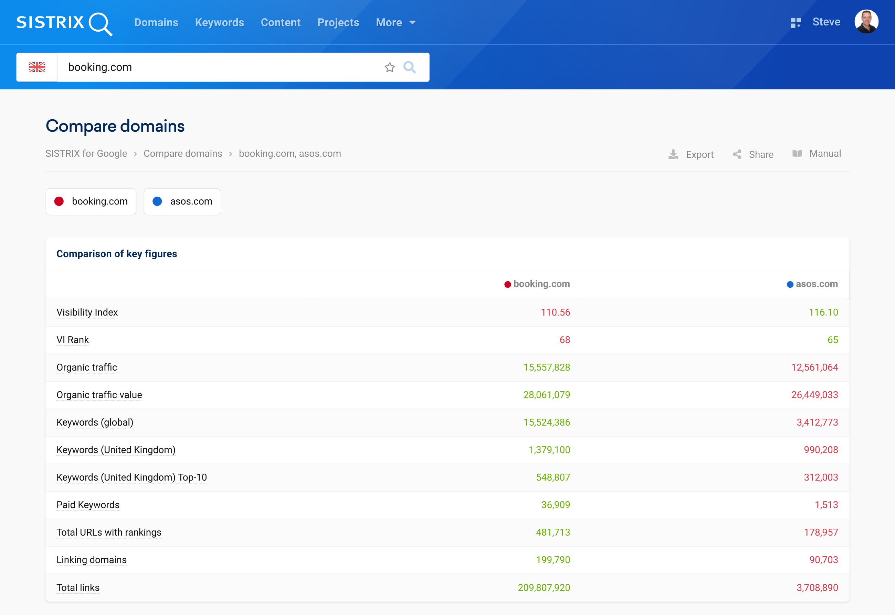The width and height of the screenshot is (895, 615).
Task: Click the Keywords (United Kingdom) row label
Action: 116,450
